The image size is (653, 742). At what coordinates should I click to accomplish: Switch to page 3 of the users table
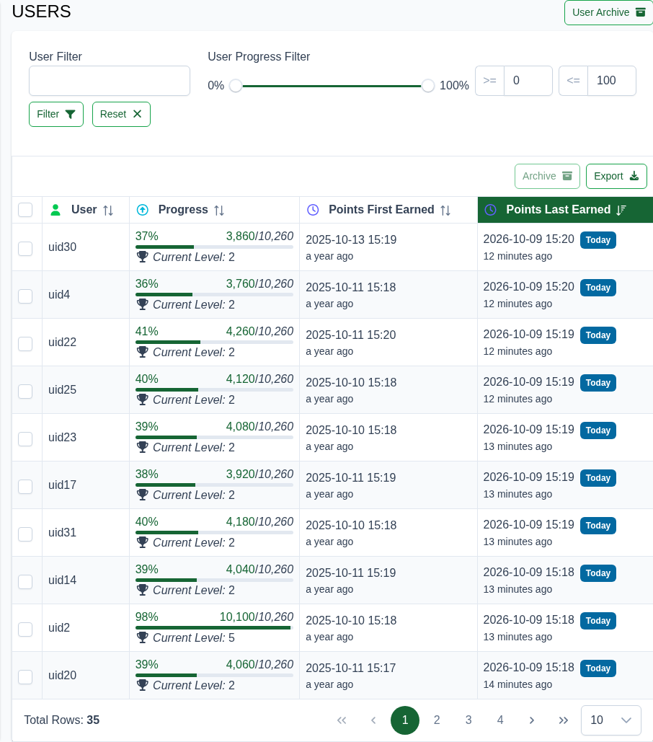(468, 720)
